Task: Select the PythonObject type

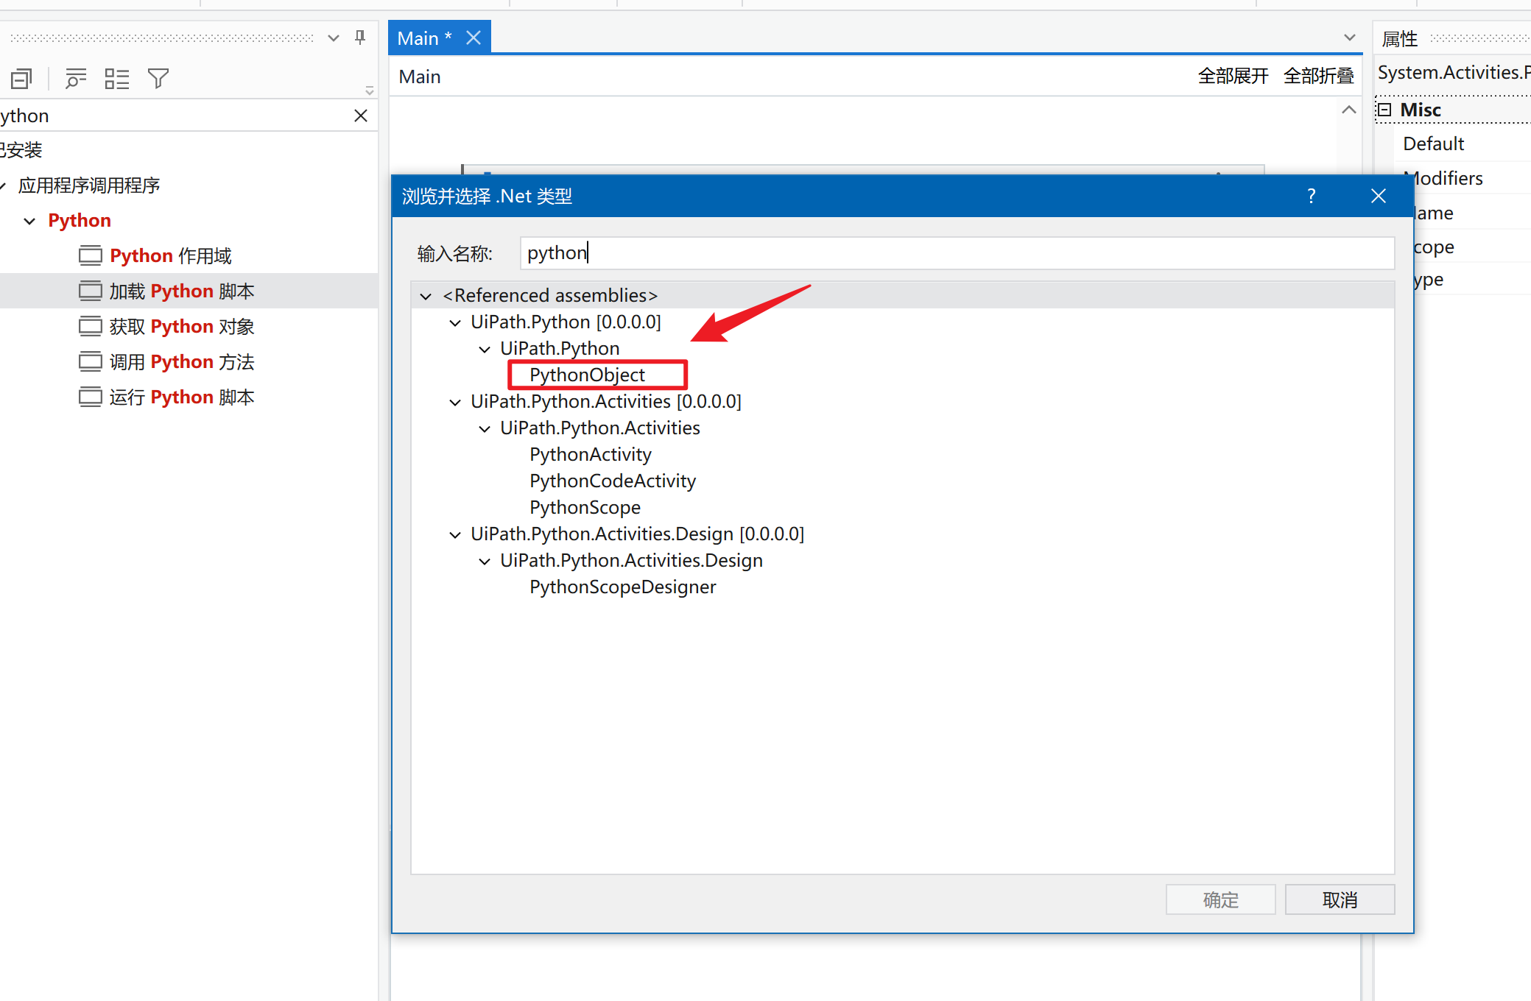Action: coord(587,375)
